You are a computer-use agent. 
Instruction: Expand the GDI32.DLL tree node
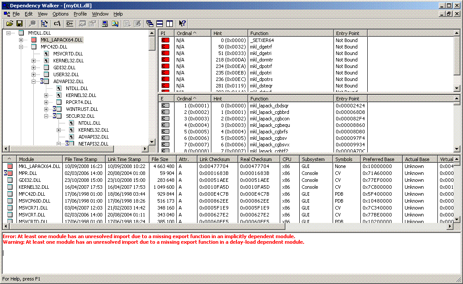(34, 68)
